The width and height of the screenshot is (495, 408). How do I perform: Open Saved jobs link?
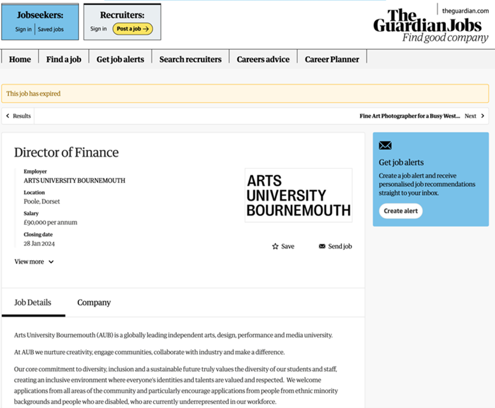click(x=50, y=29)
